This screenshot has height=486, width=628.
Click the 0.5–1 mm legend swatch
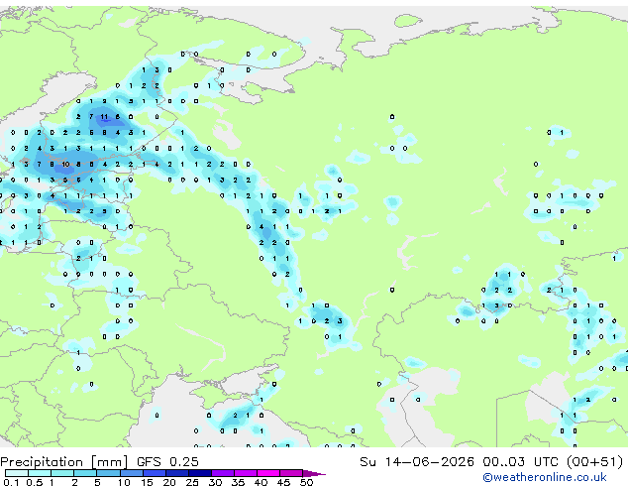(x=40, y=473)
